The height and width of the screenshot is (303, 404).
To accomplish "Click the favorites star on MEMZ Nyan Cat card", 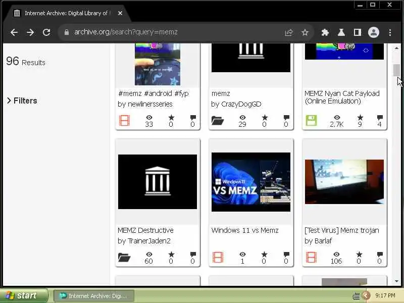I will (x=360, y=118).
